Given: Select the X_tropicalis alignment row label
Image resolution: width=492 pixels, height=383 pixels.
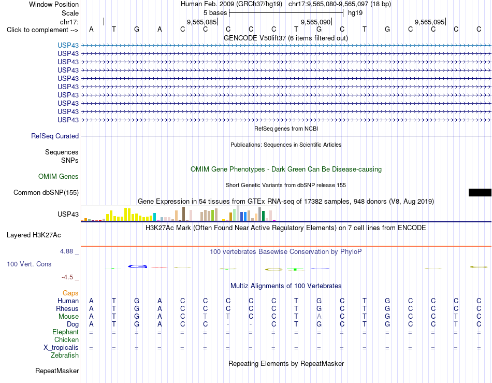Looking at the screenshot, I should [61, 348].
